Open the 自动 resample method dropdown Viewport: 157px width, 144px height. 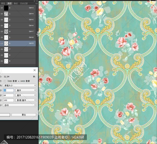[x=20, y=105]
